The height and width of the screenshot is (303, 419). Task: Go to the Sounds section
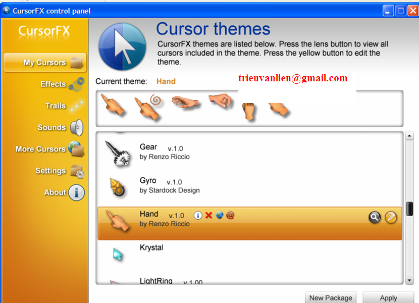52,128
